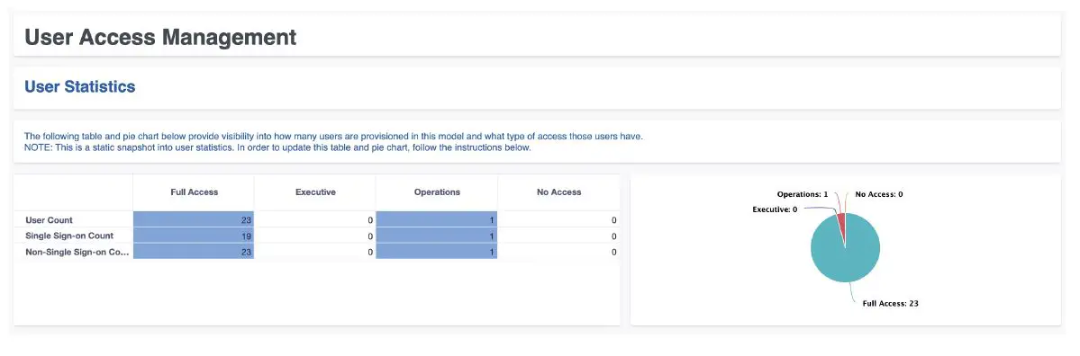Select the Executive column header

[314, 192]
